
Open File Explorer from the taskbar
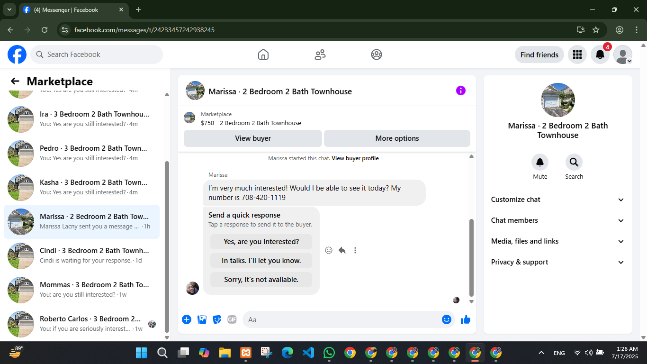point(225,353)
